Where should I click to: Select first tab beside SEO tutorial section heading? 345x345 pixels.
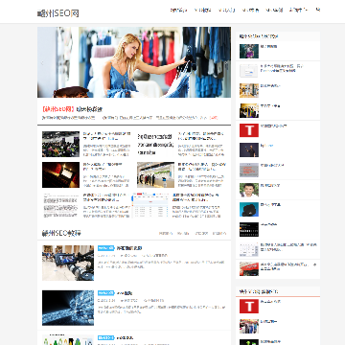(x=166, y=233)
